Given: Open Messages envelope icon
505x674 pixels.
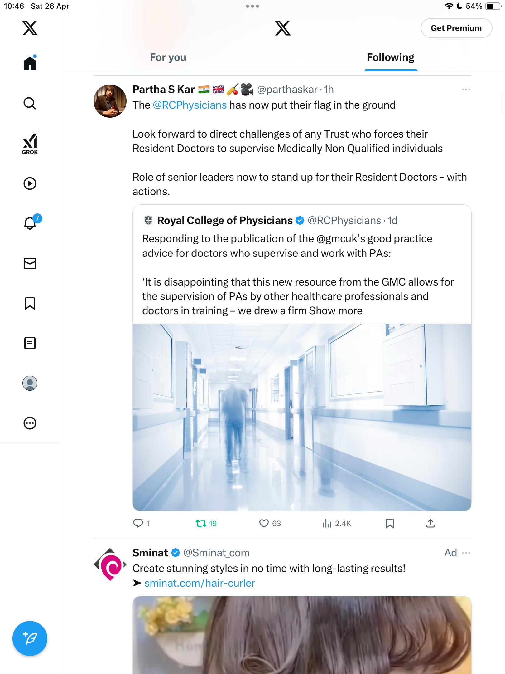Looking at the screenshot, I should click(x=30, y=263).
